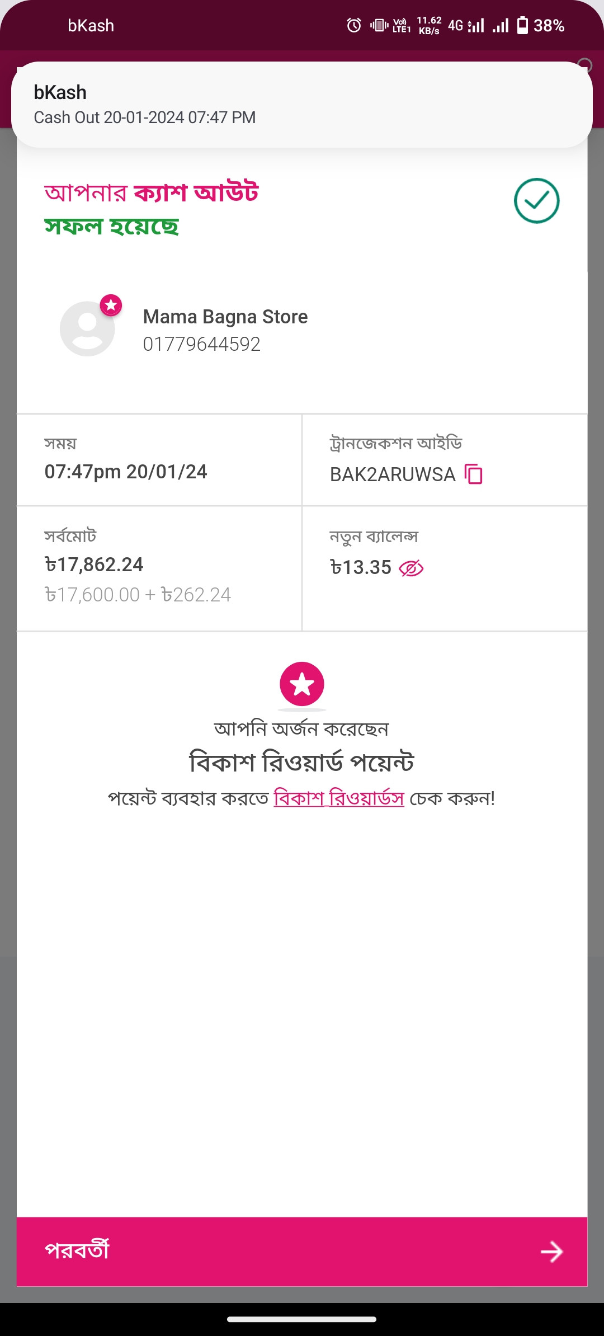This screenshot has height=1336, width=604.
Task: Tap the agent number 01779644592
Action: 202,344
